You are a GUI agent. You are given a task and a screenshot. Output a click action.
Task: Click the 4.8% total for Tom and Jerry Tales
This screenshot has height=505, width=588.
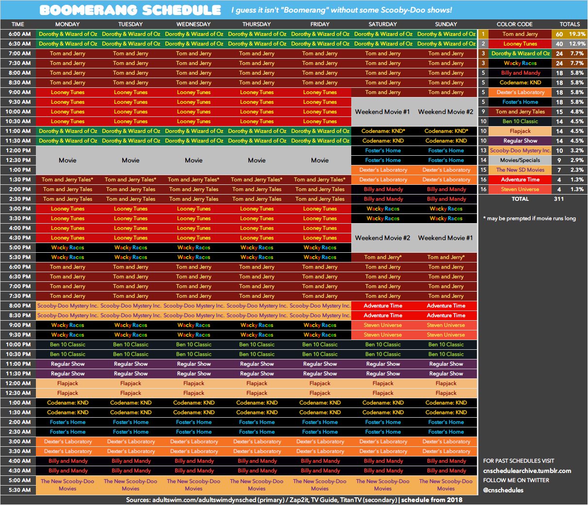[x=577, y=112]
